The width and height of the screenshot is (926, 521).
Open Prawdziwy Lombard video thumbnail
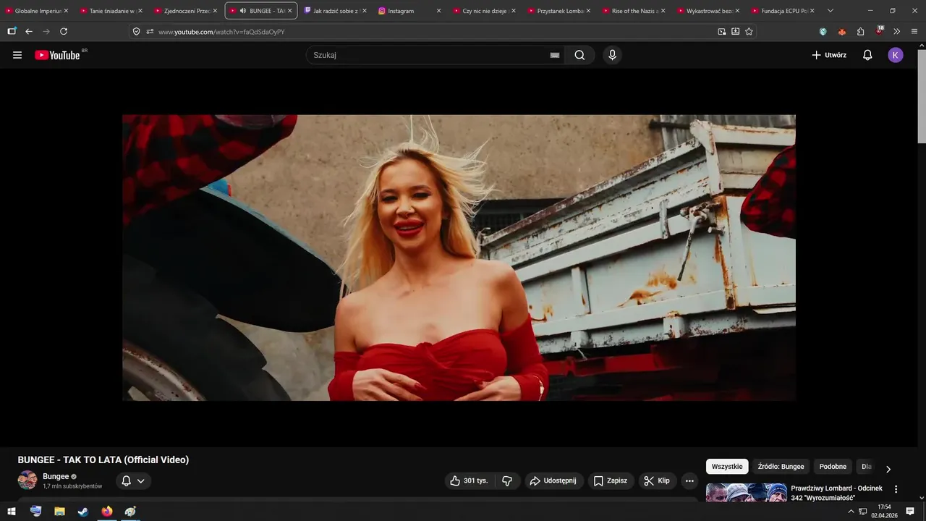[x=747, y=493]
